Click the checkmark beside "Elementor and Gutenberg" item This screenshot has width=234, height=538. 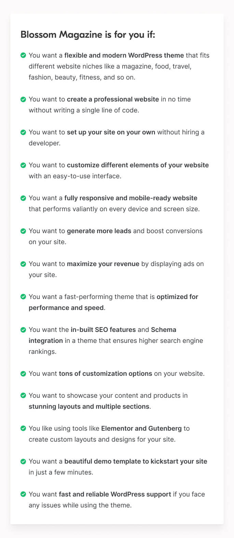(23, 429)
